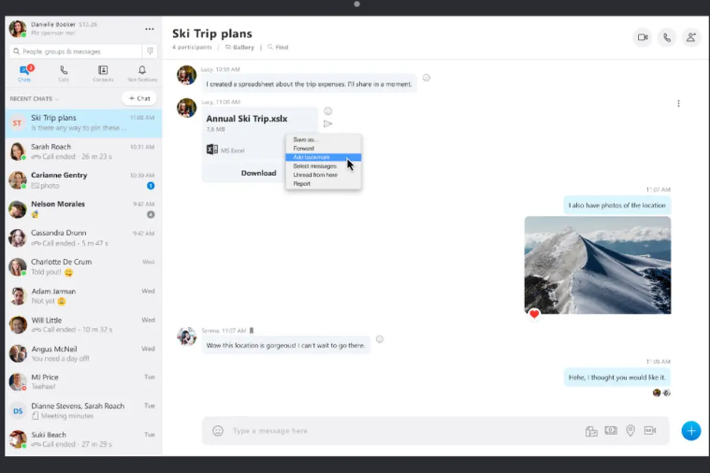Viewport: 710px width, 473px height.
Task: Click the unread badge on Carianne Gentry
Action: coord(151,186)
